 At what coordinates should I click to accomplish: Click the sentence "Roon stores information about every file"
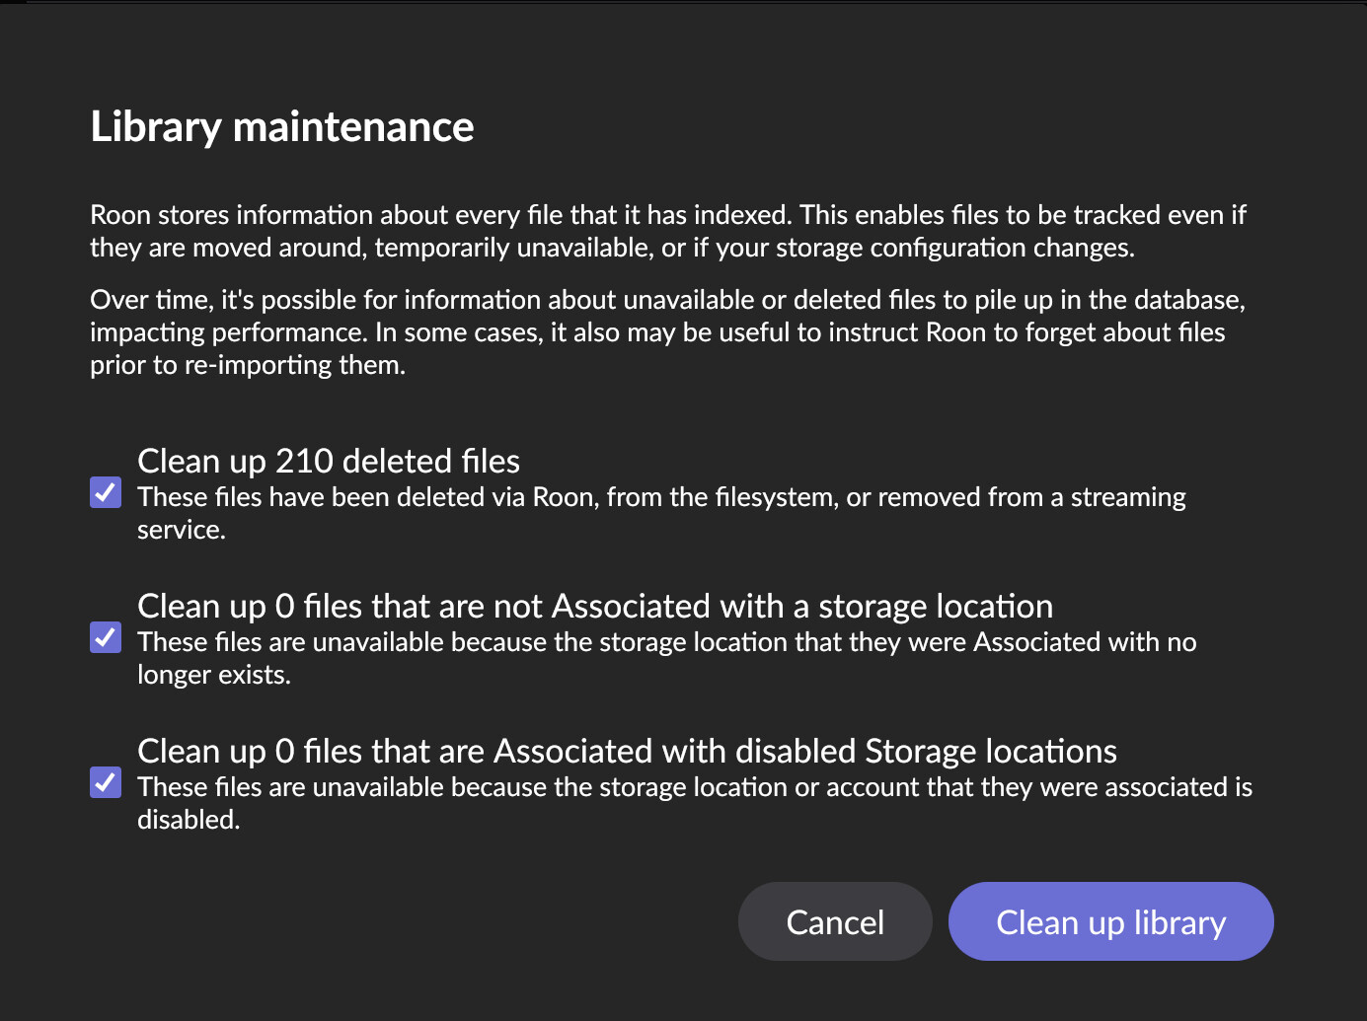pyautogui.click(x=440, y=215)
